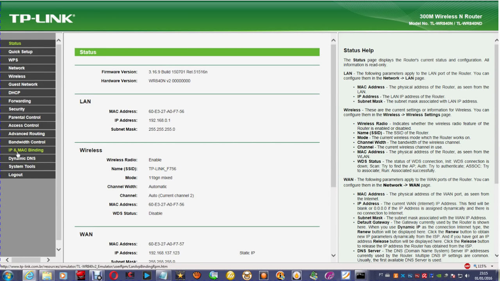Click the sidebar horizontal scroll left arrow
This screenshot has height=281, width=500.
click(x=7, y=260)
